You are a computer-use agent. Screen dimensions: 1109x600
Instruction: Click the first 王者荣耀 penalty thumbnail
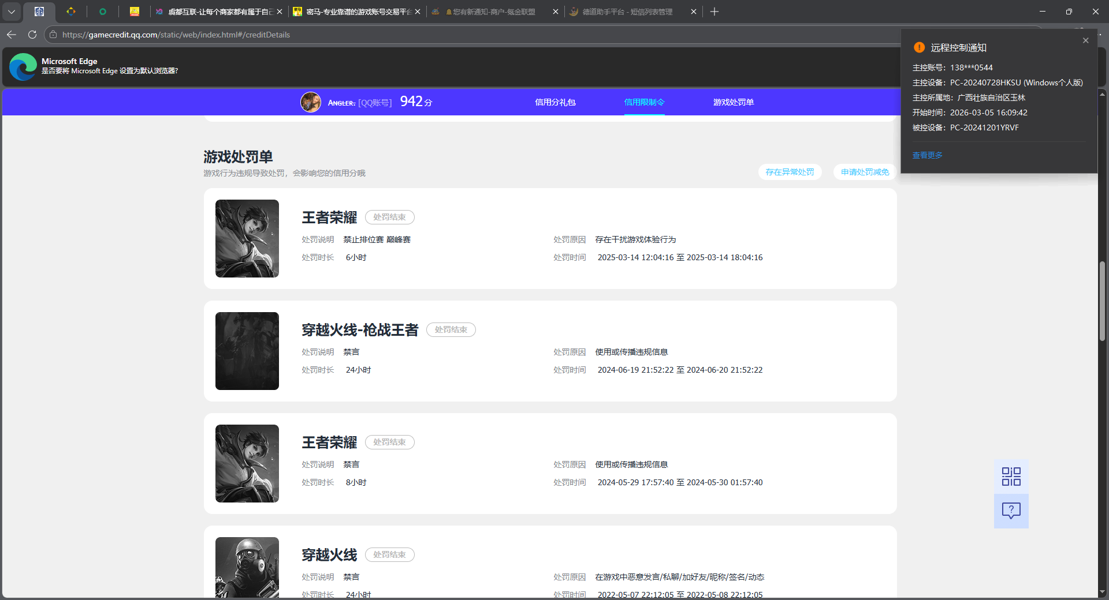(247, 238)
